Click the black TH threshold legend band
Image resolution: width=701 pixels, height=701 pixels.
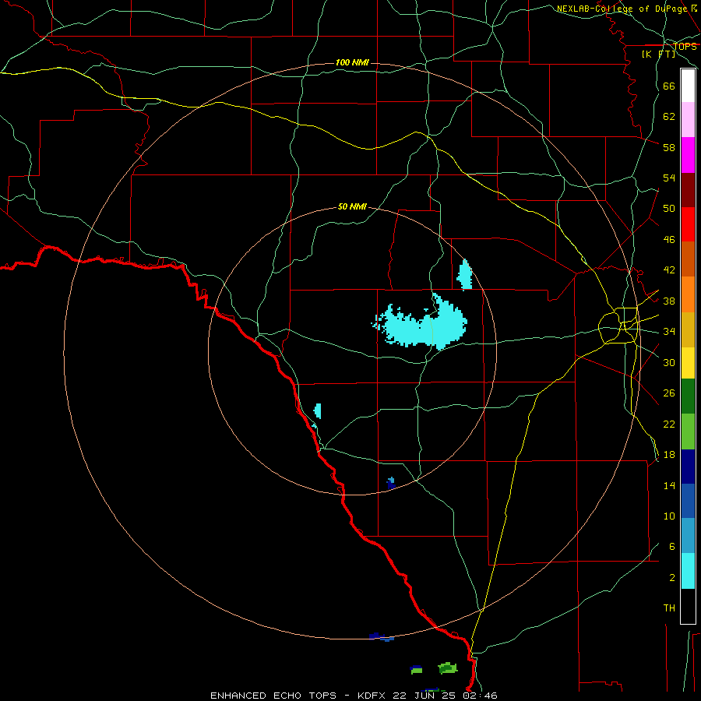coord(688,606)
